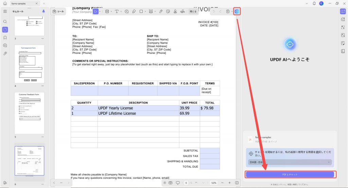Select the page 6 invoice thumbnail
The width and height of the screenshot is (348, 188).
click(30, 161)
